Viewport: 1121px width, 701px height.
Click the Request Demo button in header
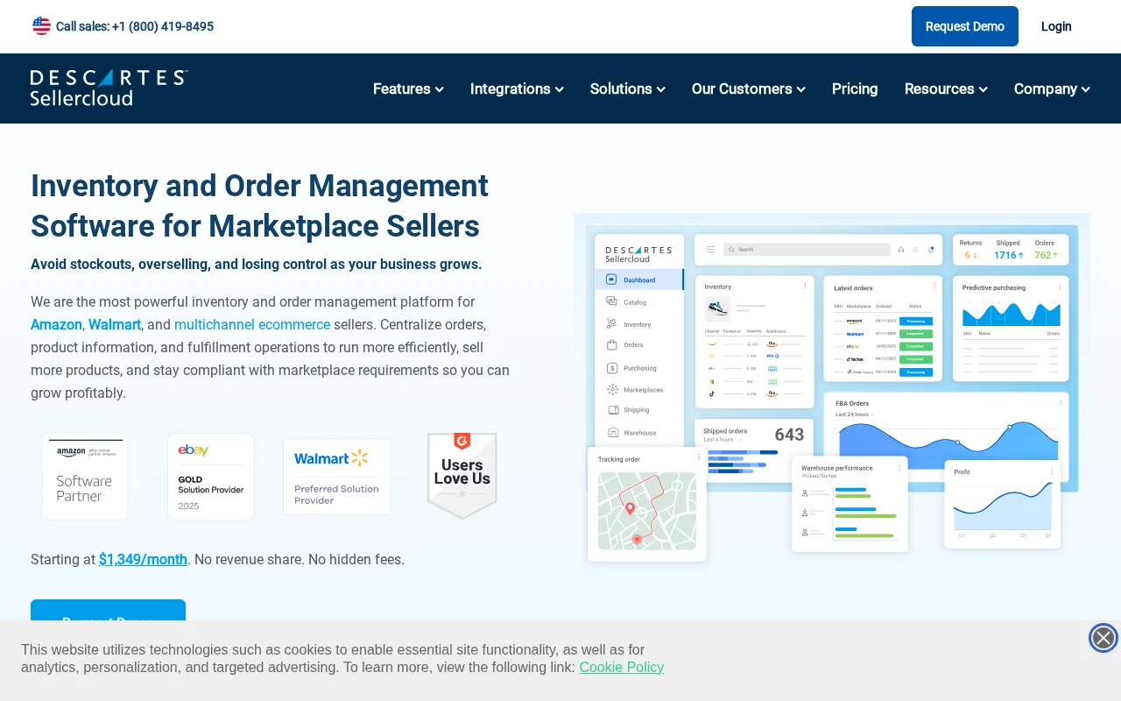click(965, 26)
